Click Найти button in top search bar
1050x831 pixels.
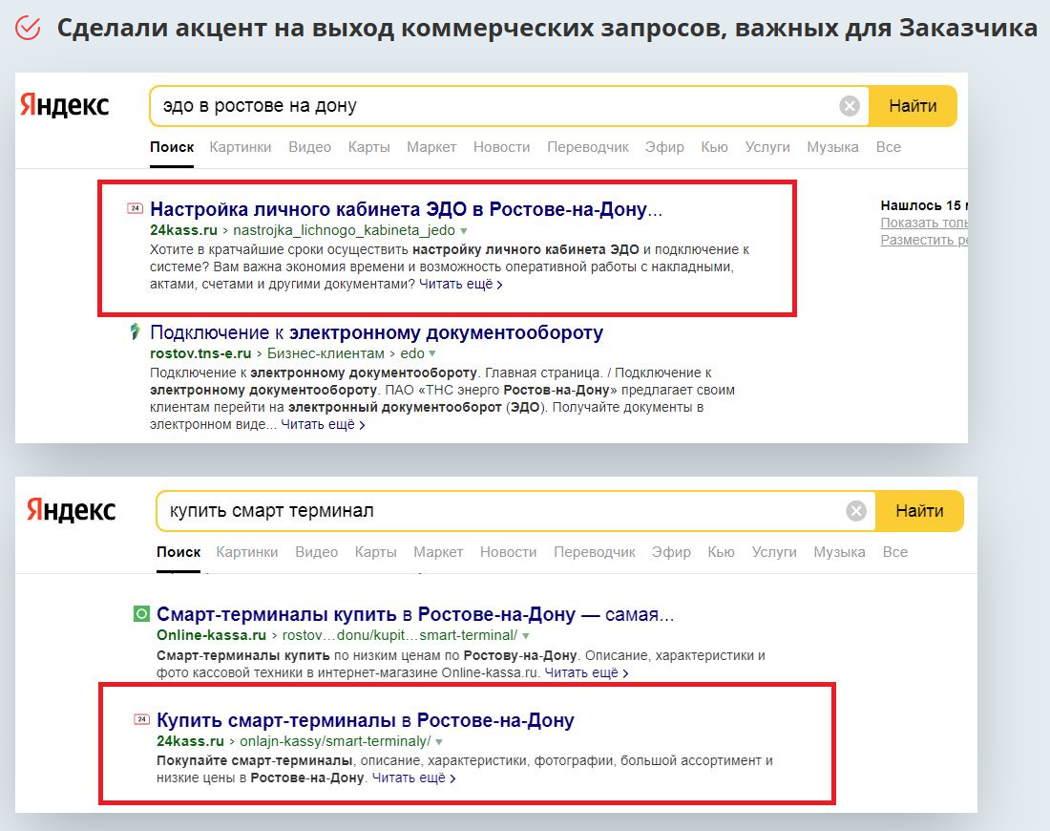click(x=913, y=106)
